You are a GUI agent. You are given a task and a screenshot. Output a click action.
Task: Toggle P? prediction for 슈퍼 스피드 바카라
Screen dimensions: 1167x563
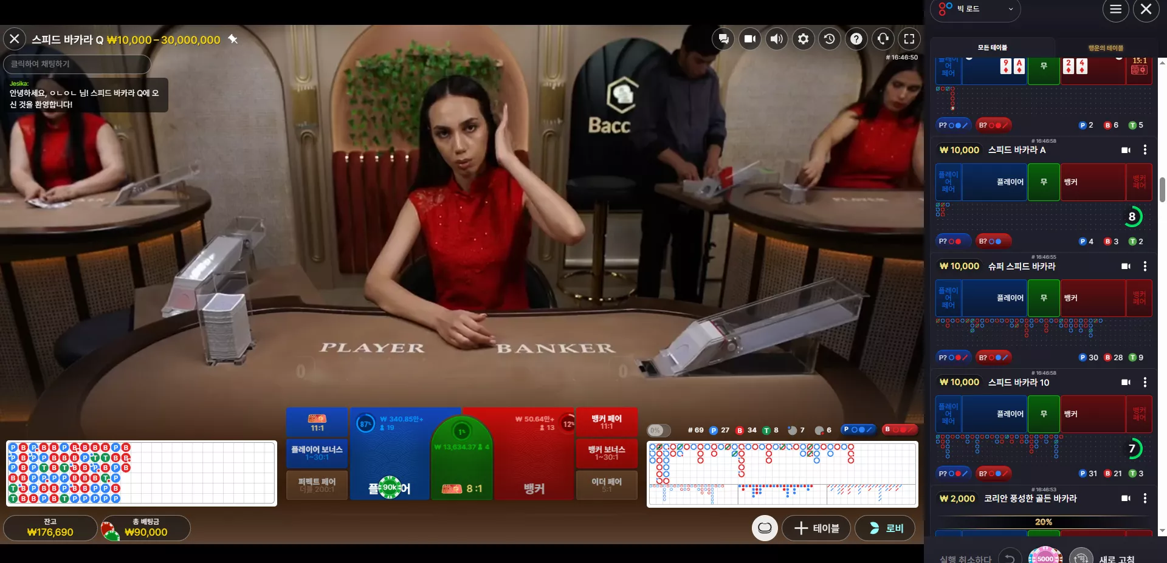click(x=953, y=358)
